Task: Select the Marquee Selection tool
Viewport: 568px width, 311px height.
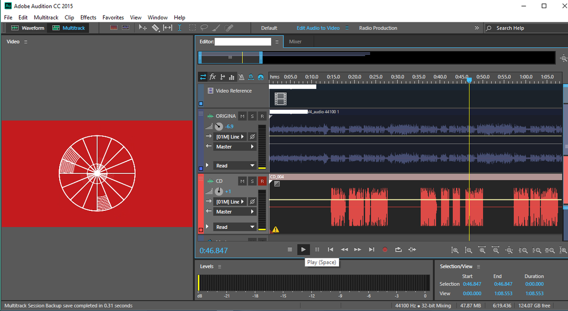Action: tap(193, 28)
